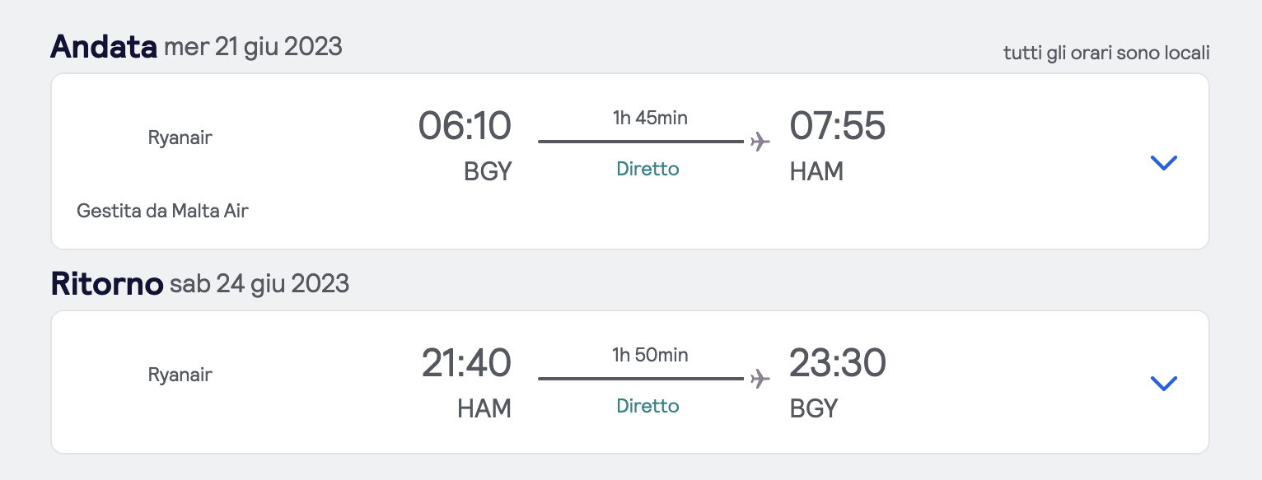
Task: Click the Andata section heading
Action: pyautogui.click(x=104, y=47)
